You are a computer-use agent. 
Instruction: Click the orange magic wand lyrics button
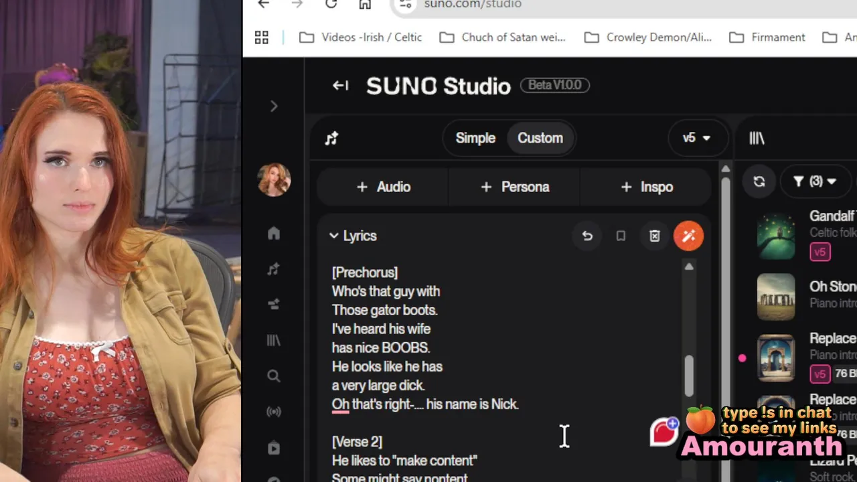pyautogui.click(x=688, y=236)
